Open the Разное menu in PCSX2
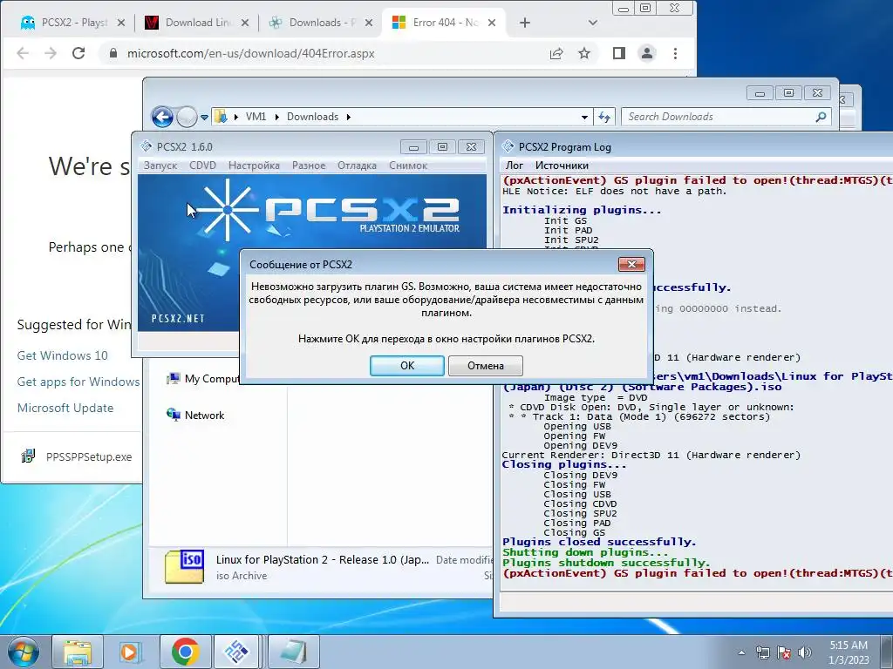 coord(309,166)
